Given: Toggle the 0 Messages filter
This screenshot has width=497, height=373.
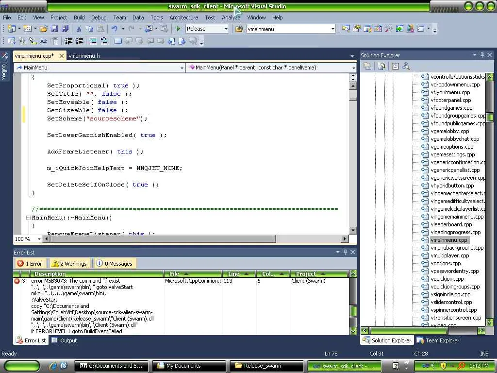Looking at the screenshot, I should 115,264.
